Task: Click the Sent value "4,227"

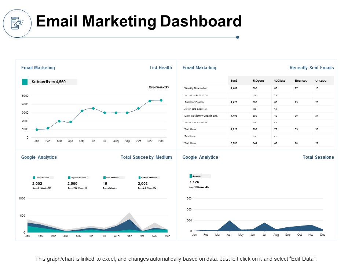Action: tap(234, 129)
